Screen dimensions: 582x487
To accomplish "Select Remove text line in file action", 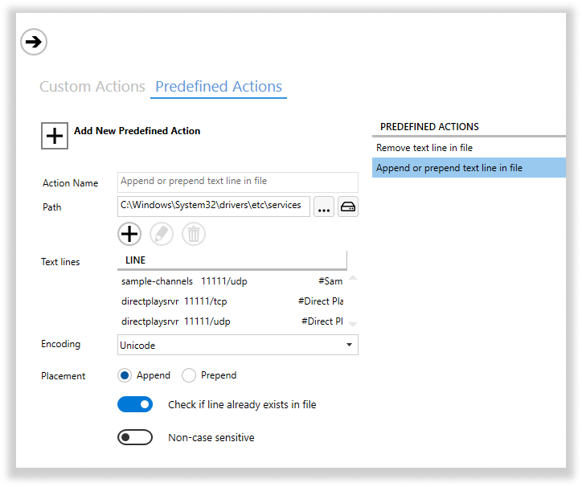I will point(469,148).
